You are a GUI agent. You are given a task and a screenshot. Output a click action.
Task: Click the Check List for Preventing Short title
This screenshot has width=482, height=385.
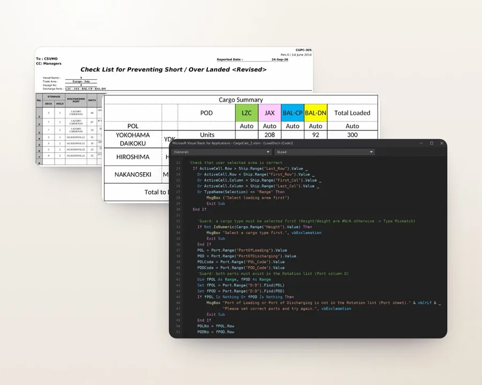click(174, 70)
